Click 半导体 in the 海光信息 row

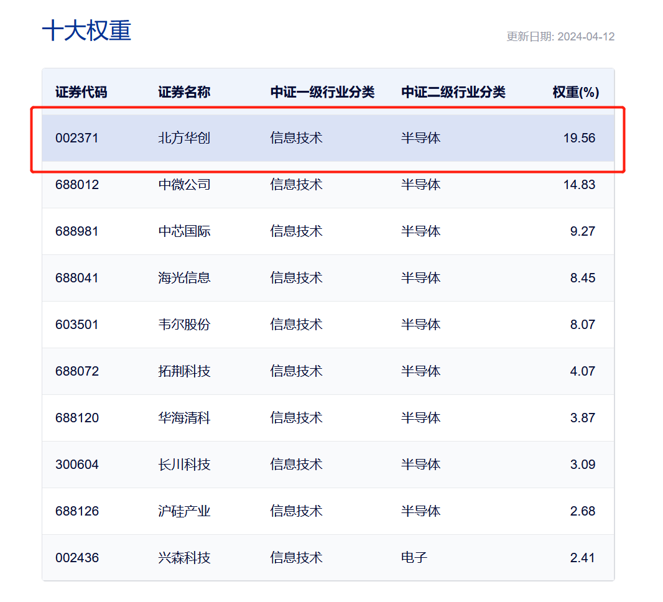420,278
